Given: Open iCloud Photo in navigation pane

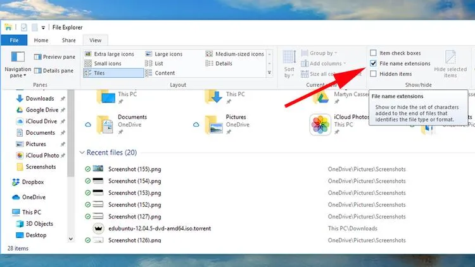Looking at the screenshot, I should pyautogui.click(x=42, y=155).
